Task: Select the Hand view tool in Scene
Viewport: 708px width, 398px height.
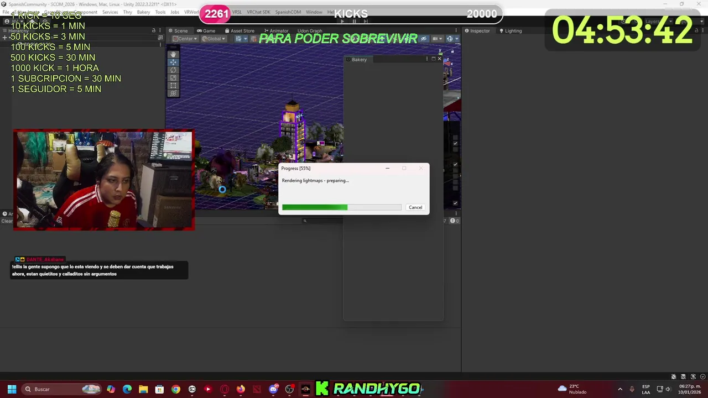Action: [x=173, y=55]
